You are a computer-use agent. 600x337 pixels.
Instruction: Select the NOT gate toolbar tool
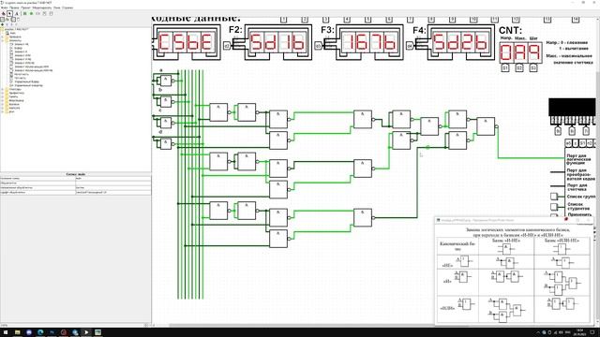(x=37, y=13)
